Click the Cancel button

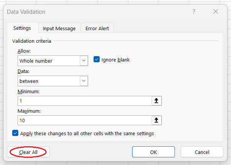tap(202, 152)
